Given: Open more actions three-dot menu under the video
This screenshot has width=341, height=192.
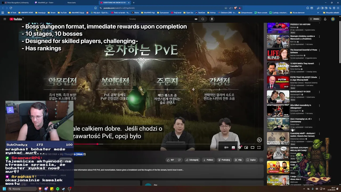Looking at the screenshot, I should point(261,160).
